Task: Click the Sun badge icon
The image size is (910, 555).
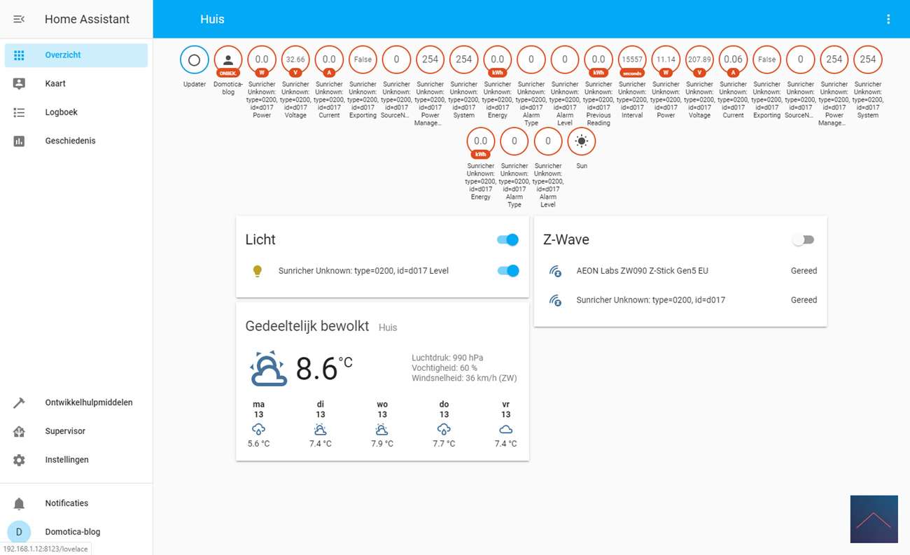Action: point(581,141)
